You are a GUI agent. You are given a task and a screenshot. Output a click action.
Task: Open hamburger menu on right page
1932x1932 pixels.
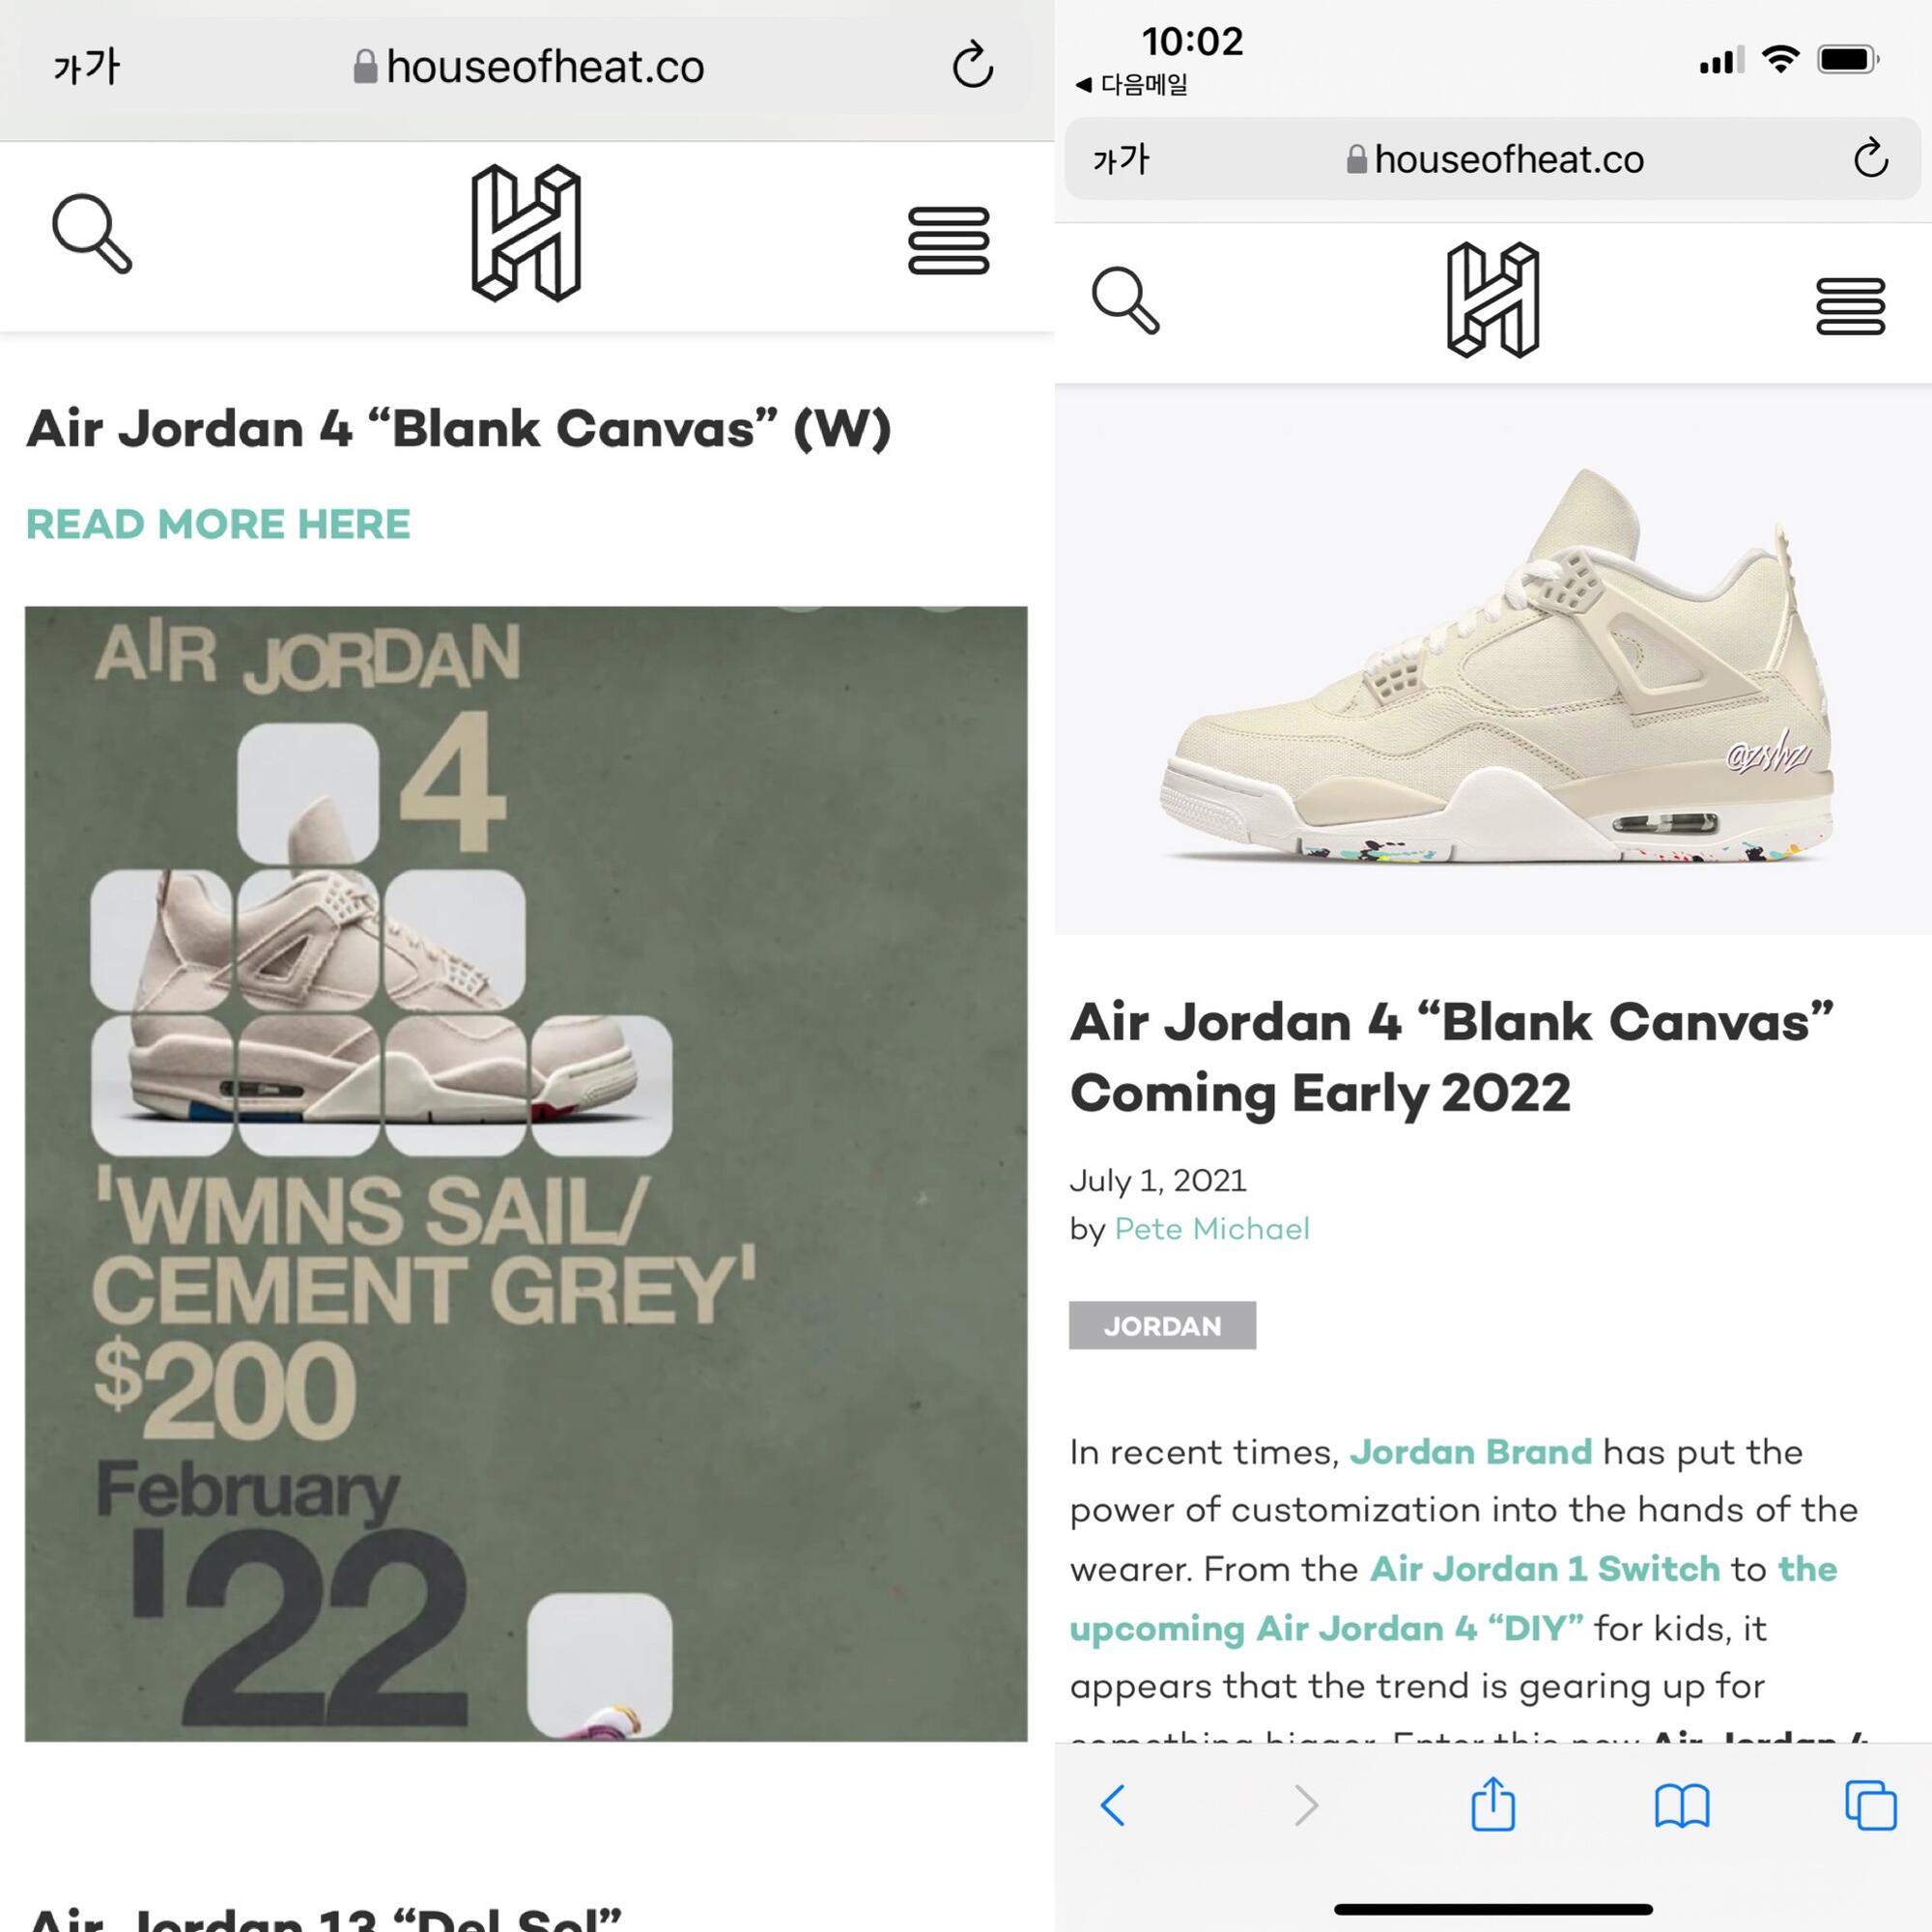(x=1850, y=306)
